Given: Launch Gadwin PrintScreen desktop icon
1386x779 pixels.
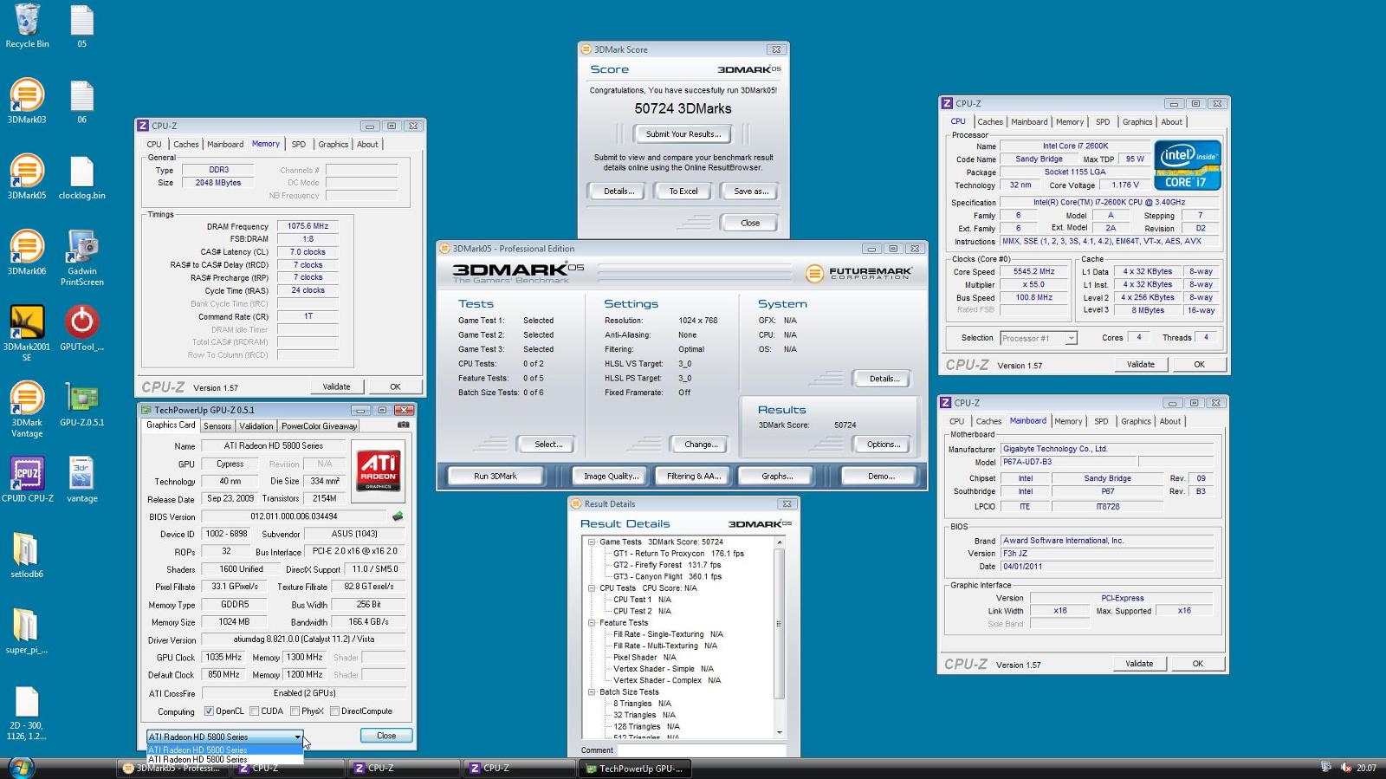Looking at the screenshot, I should pos(81,257).
